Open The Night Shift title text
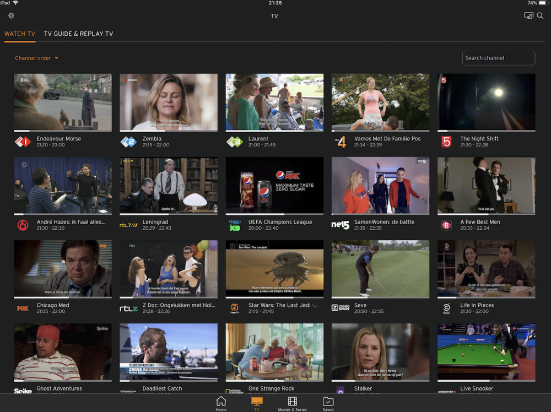 pyautogui.click(x=479, y=138)
